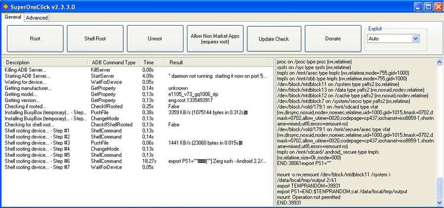Screen dimensions: 444x208
Task: Click 'END:39931' log line
Action: click(289, 203)
